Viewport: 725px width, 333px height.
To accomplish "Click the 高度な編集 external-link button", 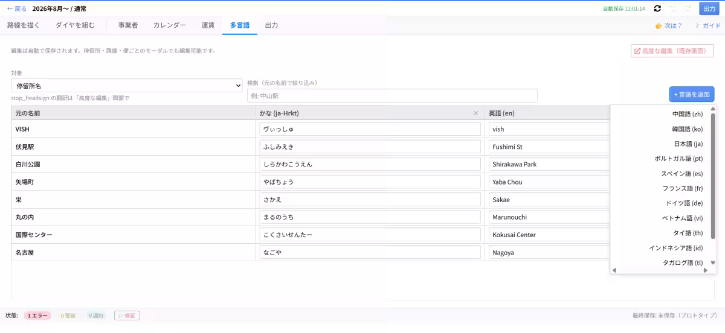I will [x=672, y=51].
